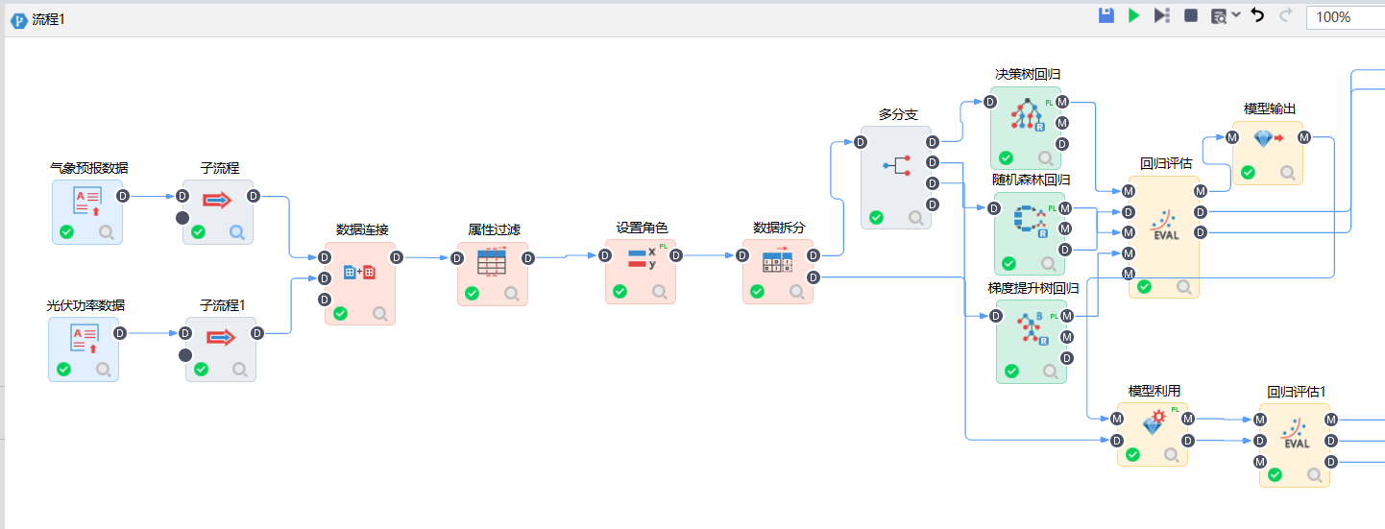Select the 数据拆分 node icon

[x=777, y=260]
